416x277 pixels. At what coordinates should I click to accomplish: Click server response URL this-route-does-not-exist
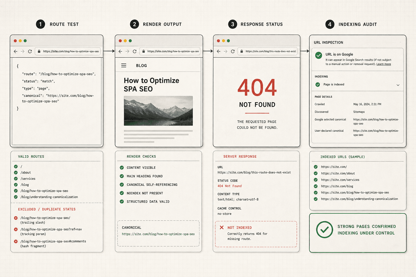click(254, 173)
